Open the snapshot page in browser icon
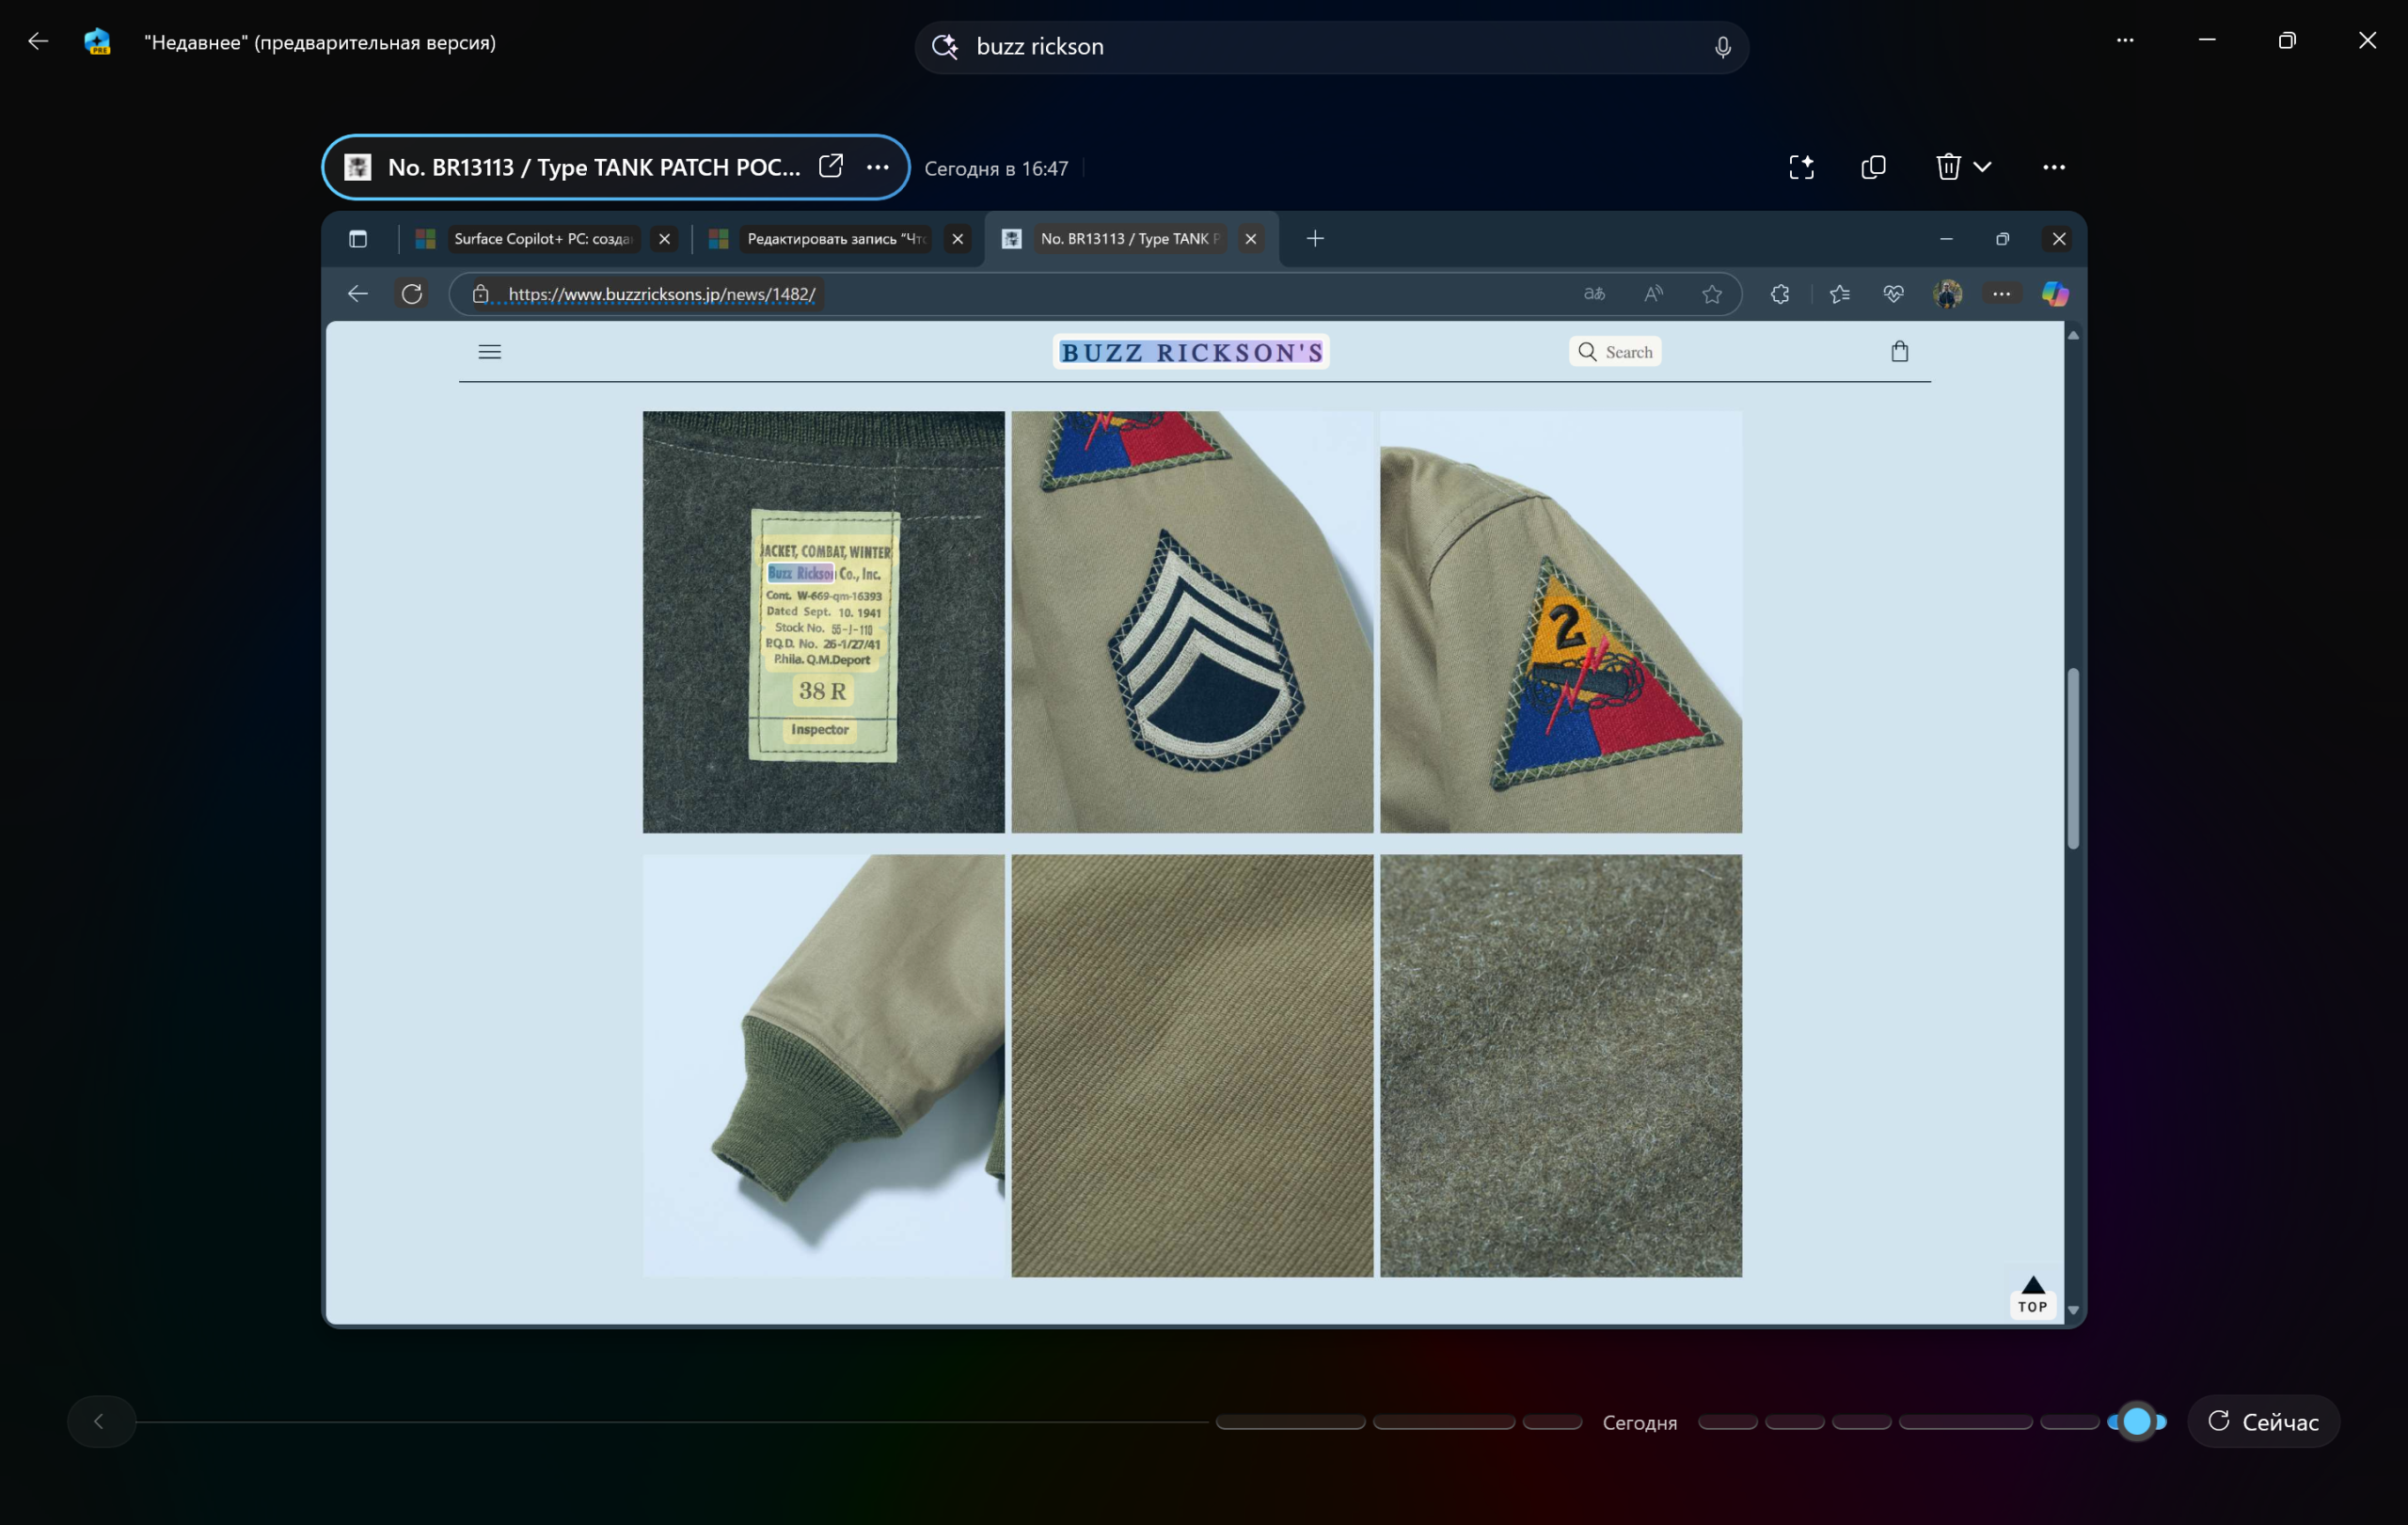The height and width of the screenshot is (1525, 2408). [830, 166]
